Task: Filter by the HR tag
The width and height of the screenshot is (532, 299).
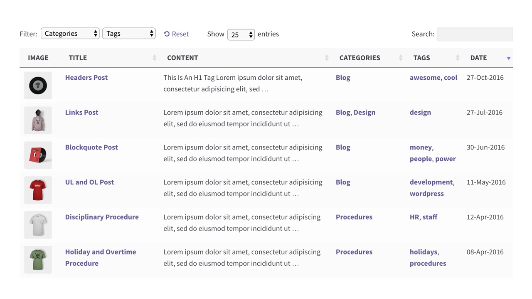Action: [x=414, y=217]
